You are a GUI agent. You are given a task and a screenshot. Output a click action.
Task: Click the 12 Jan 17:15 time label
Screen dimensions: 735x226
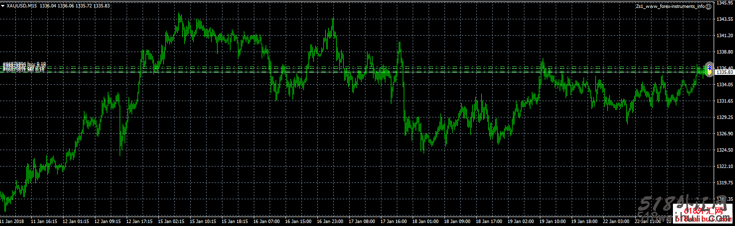(141, 221)
